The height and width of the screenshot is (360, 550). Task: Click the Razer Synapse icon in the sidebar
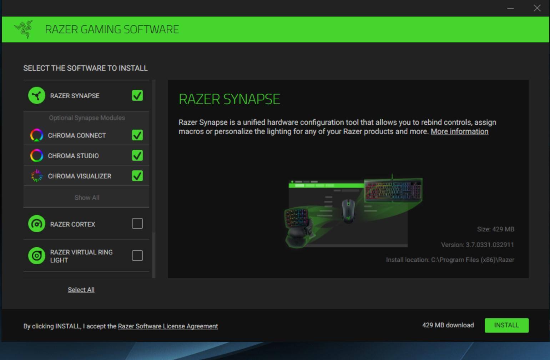[x=36, y=95]
